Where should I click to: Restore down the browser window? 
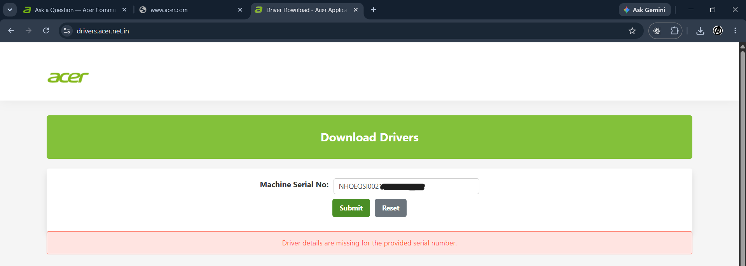713,10
